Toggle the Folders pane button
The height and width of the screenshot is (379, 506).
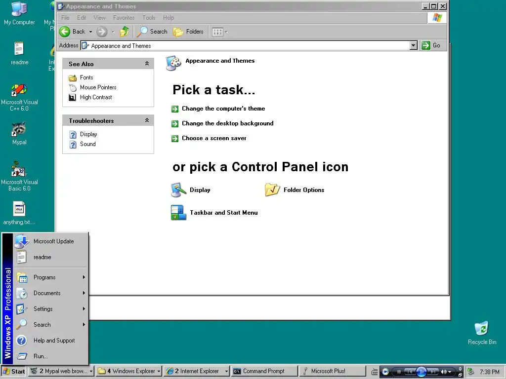tap(188, 32)
